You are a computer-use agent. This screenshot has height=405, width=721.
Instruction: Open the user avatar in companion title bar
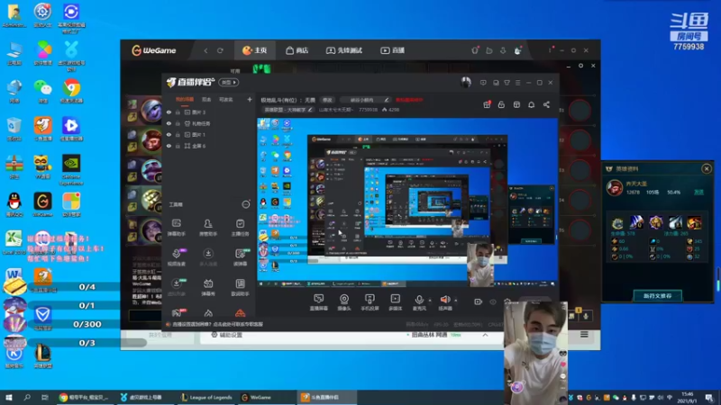click(466, 82)
